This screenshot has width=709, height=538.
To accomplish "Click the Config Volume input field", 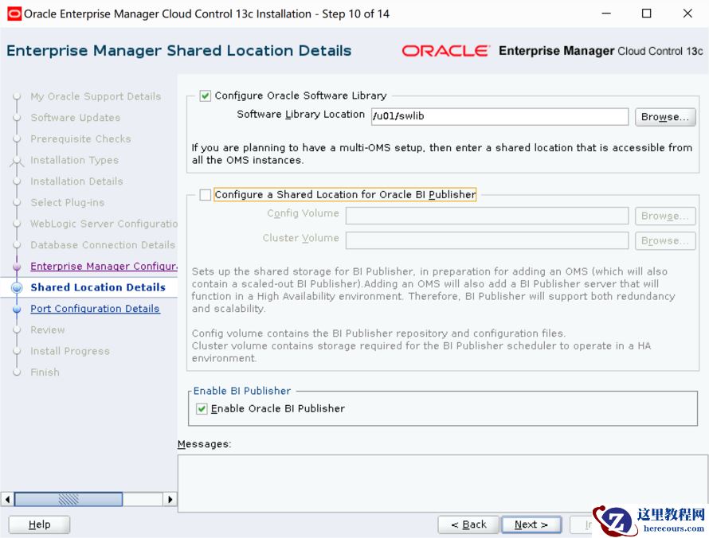I will [487, 216].
